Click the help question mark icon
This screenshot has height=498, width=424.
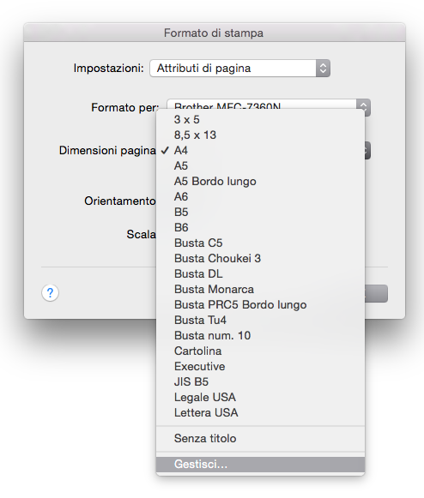pos(50,292)
